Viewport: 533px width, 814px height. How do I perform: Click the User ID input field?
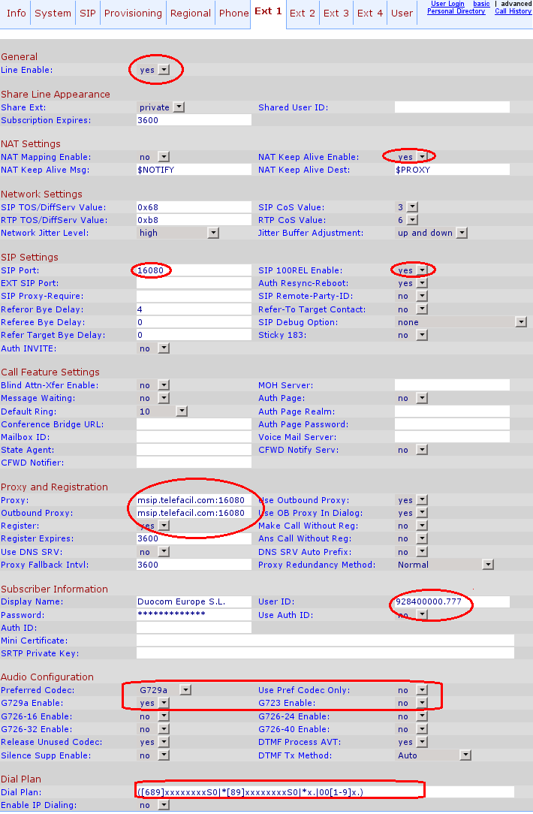pyautogui.click(x=451, y=602)
